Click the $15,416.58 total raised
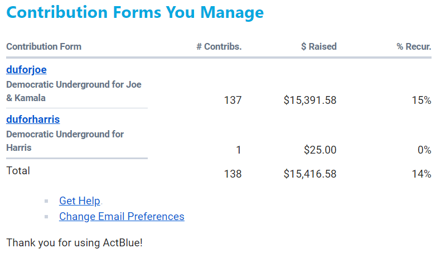 309,174
